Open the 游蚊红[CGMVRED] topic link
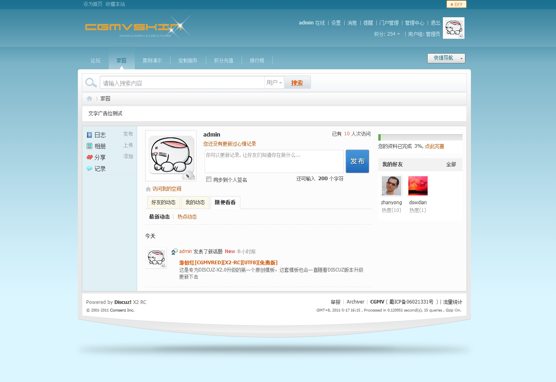This screenshot has width=556, height=382. click(228, 263)
